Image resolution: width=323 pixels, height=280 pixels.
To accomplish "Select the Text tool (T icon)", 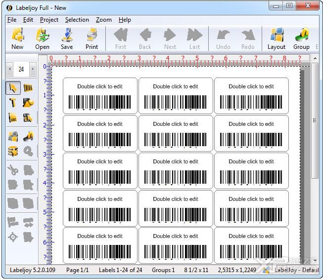I will click(13, 102).
